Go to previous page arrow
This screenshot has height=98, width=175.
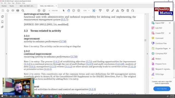[x=39, y=11]
